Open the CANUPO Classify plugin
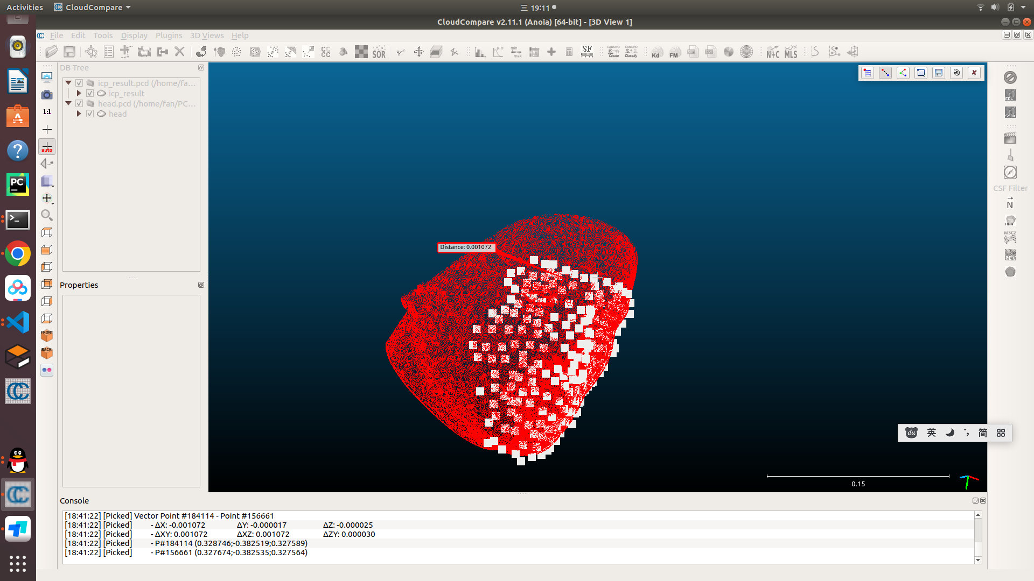The width and height of the screenshot is (1034, 581). click(631, 52)
